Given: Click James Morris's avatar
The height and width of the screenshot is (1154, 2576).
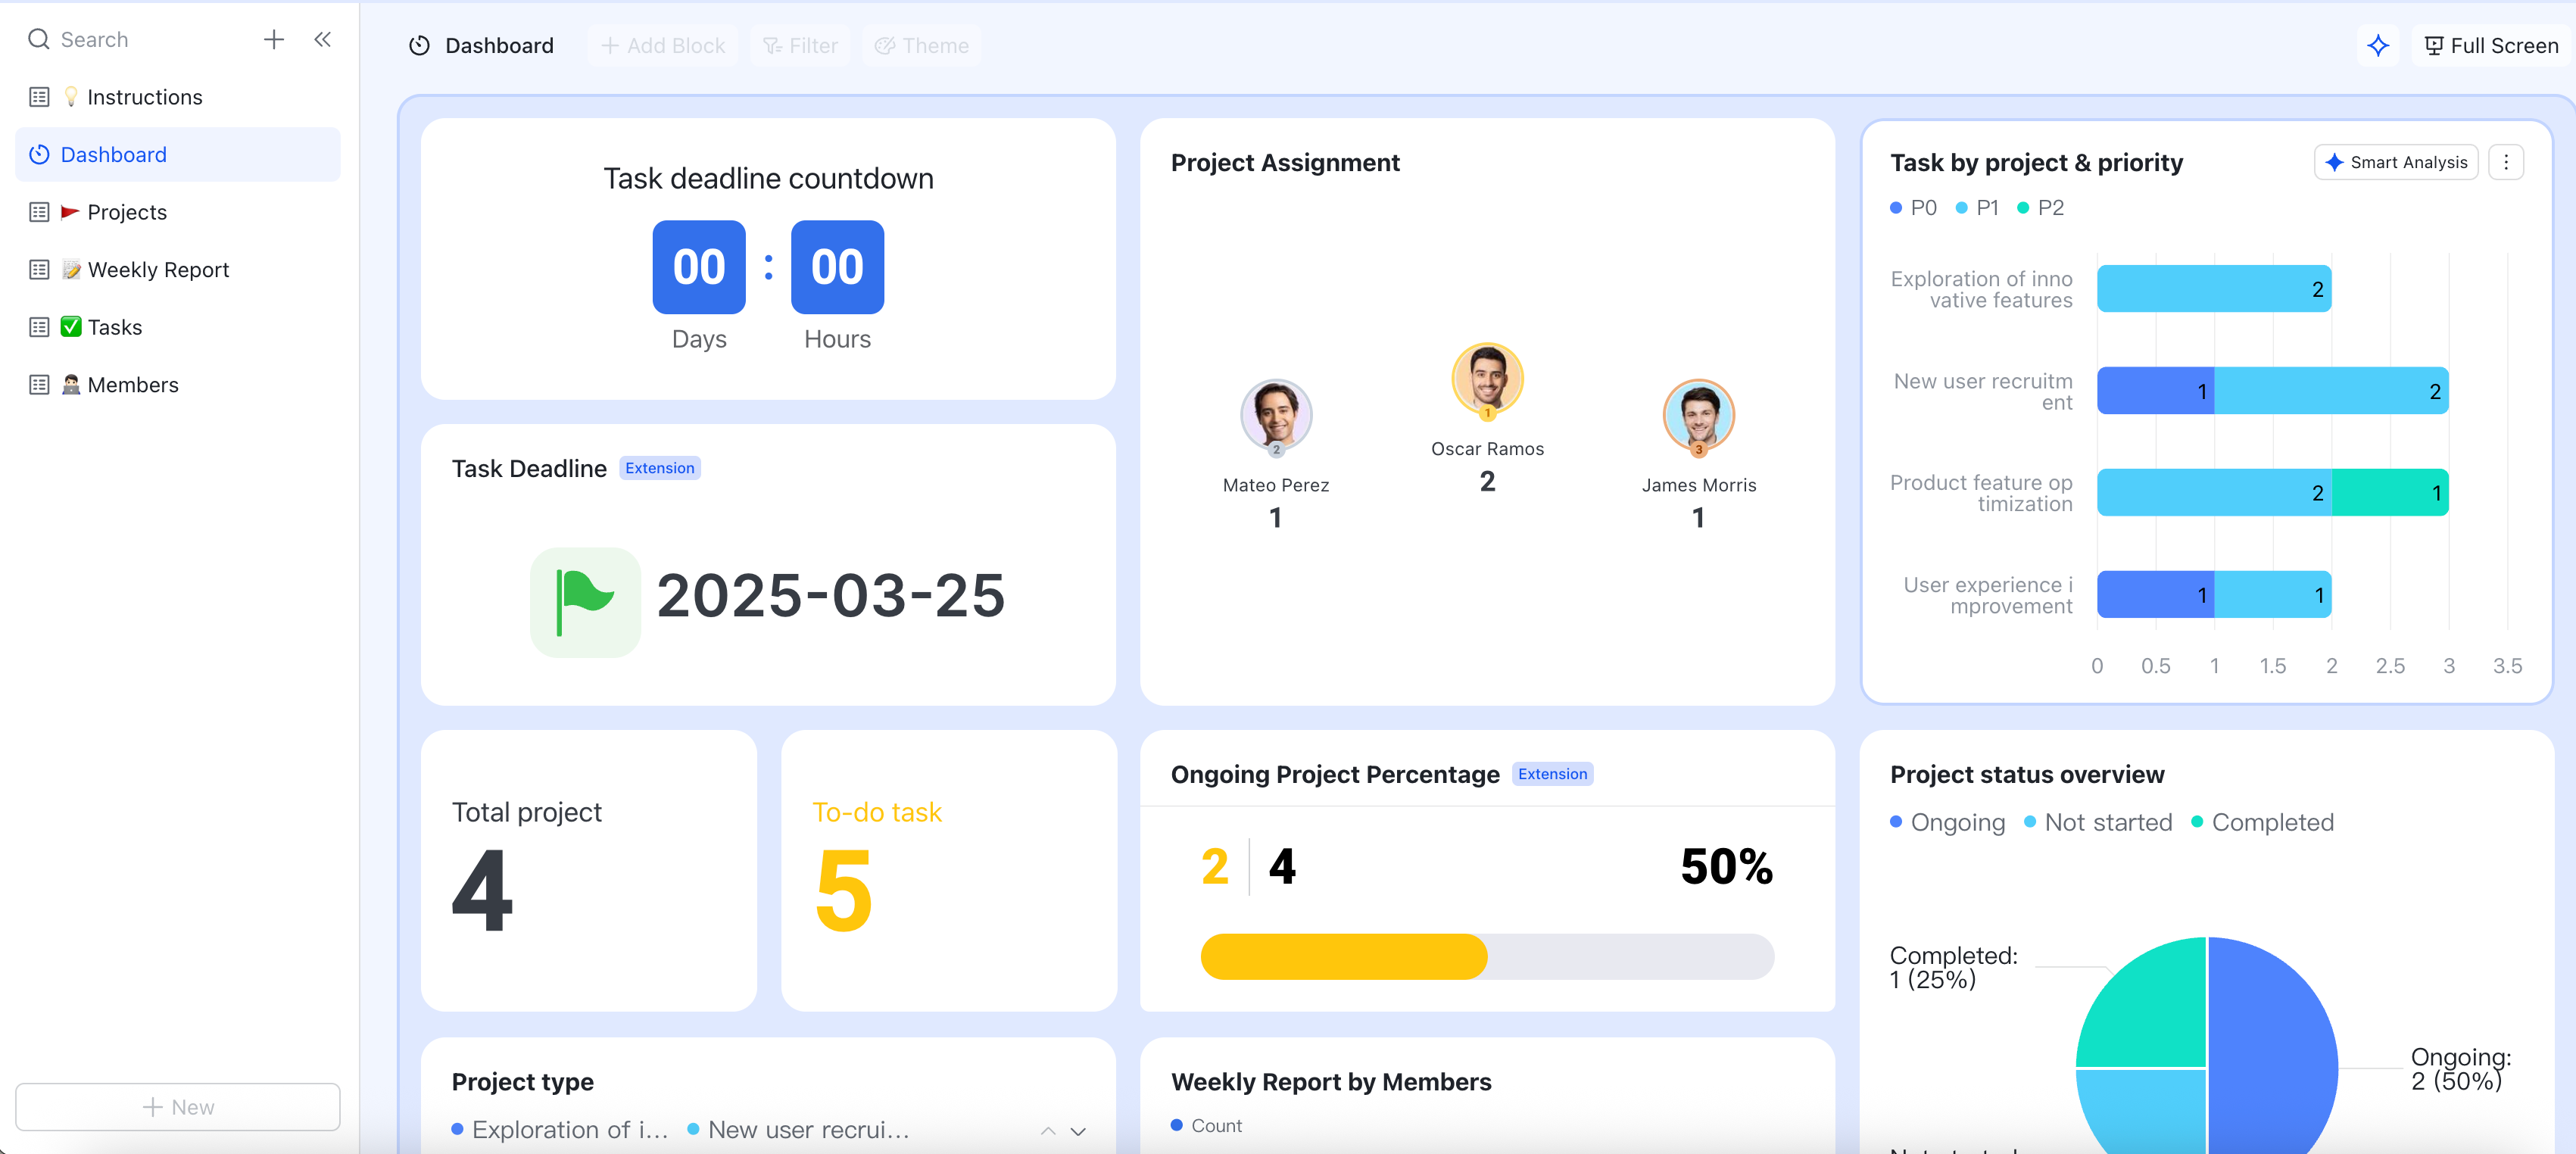Looking at the screenshot, I should tap(1698, 416).
